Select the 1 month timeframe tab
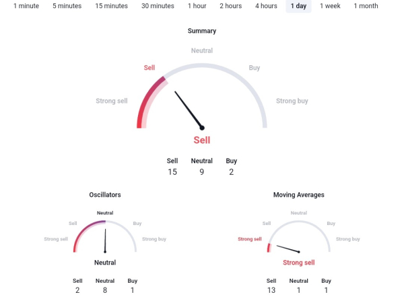 pos(366,6)
